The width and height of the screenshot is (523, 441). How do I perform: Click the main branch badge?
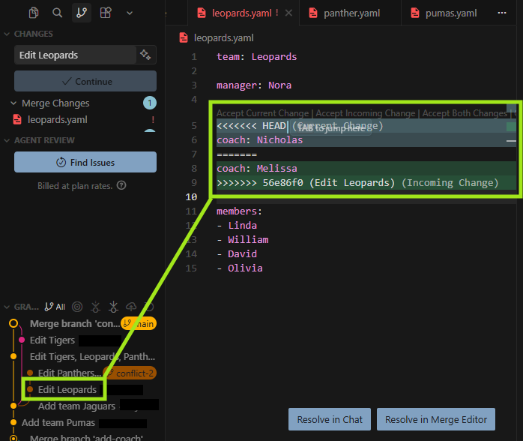[x=139, y=323]
